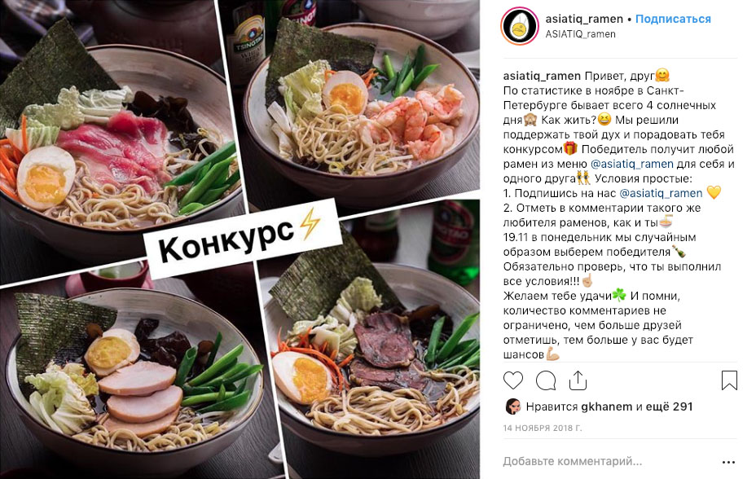Save the post with the bookmark icon

pos(729,380)
